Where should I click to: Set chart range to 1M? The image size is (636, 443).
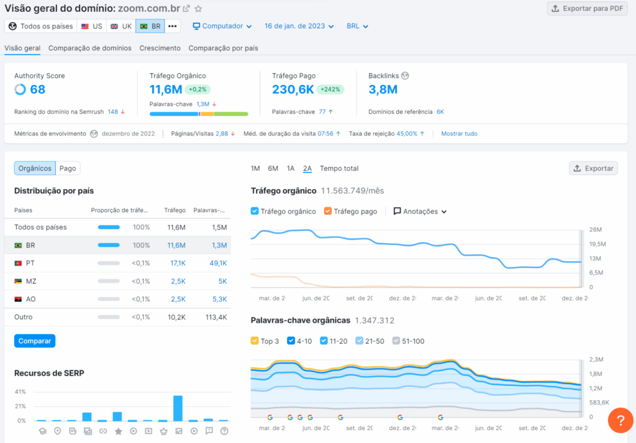click(255, 168)
